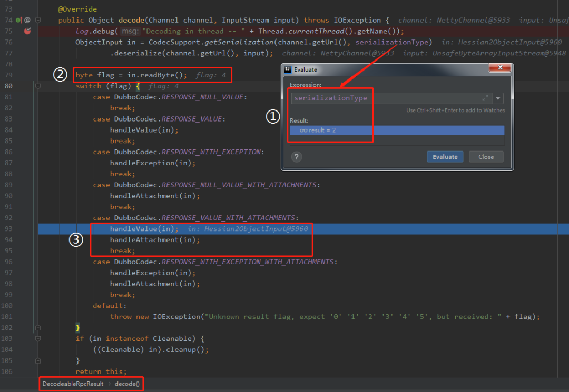Image resolution: width=569 pixels, height=392 pixels.
Task: Click the 'flag: 4' inline hint on line 79
Action: pyautogui.click(x=211, y=75)
